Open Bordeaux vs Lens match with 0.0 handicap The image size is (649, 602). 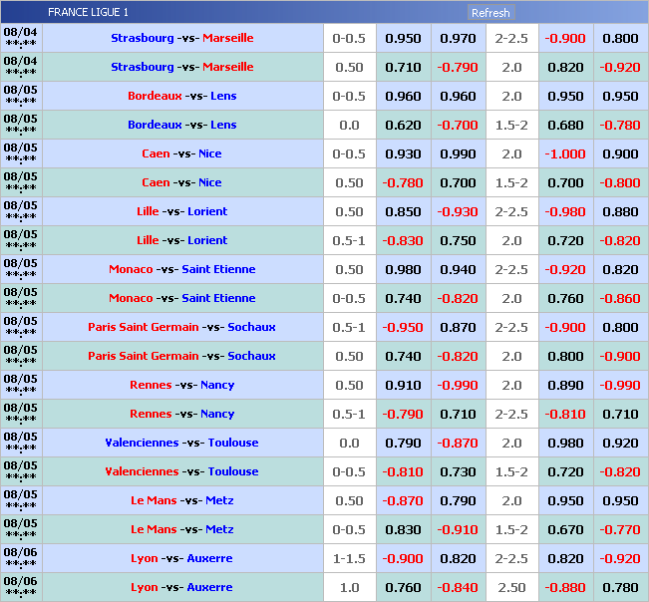[x=182, y=125]
